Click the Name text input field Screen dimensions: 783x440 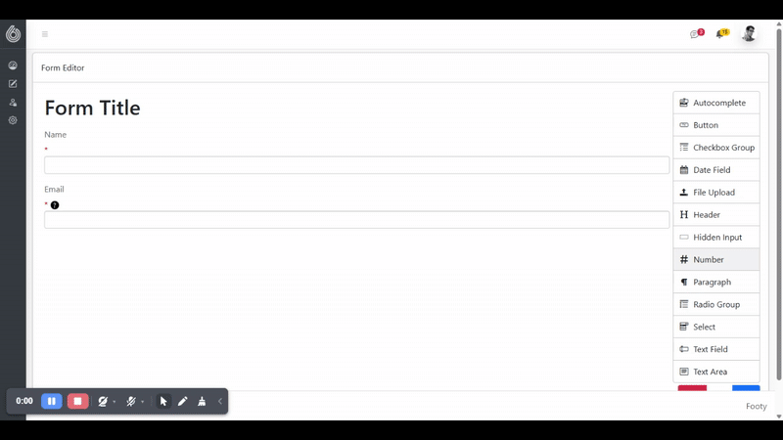pos(356,165)
